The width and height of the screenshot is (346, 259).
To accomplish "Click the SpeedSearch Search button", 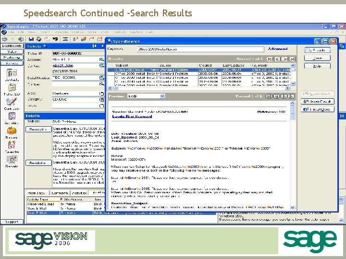I will [x=317, y=50].
